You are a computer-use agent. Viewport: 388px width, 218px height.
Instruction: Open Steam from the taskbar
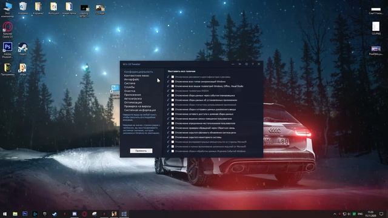(55, 214)
